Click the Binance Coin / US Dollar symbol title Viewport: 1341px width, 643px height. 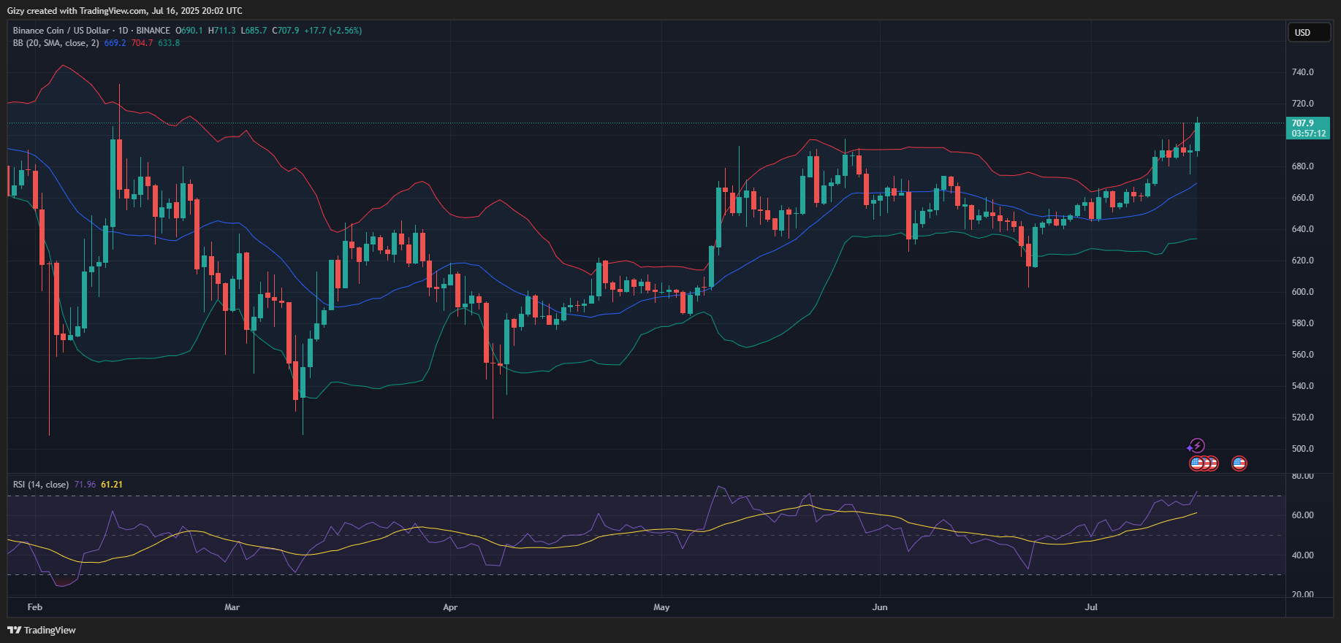[x=61, y=31]
